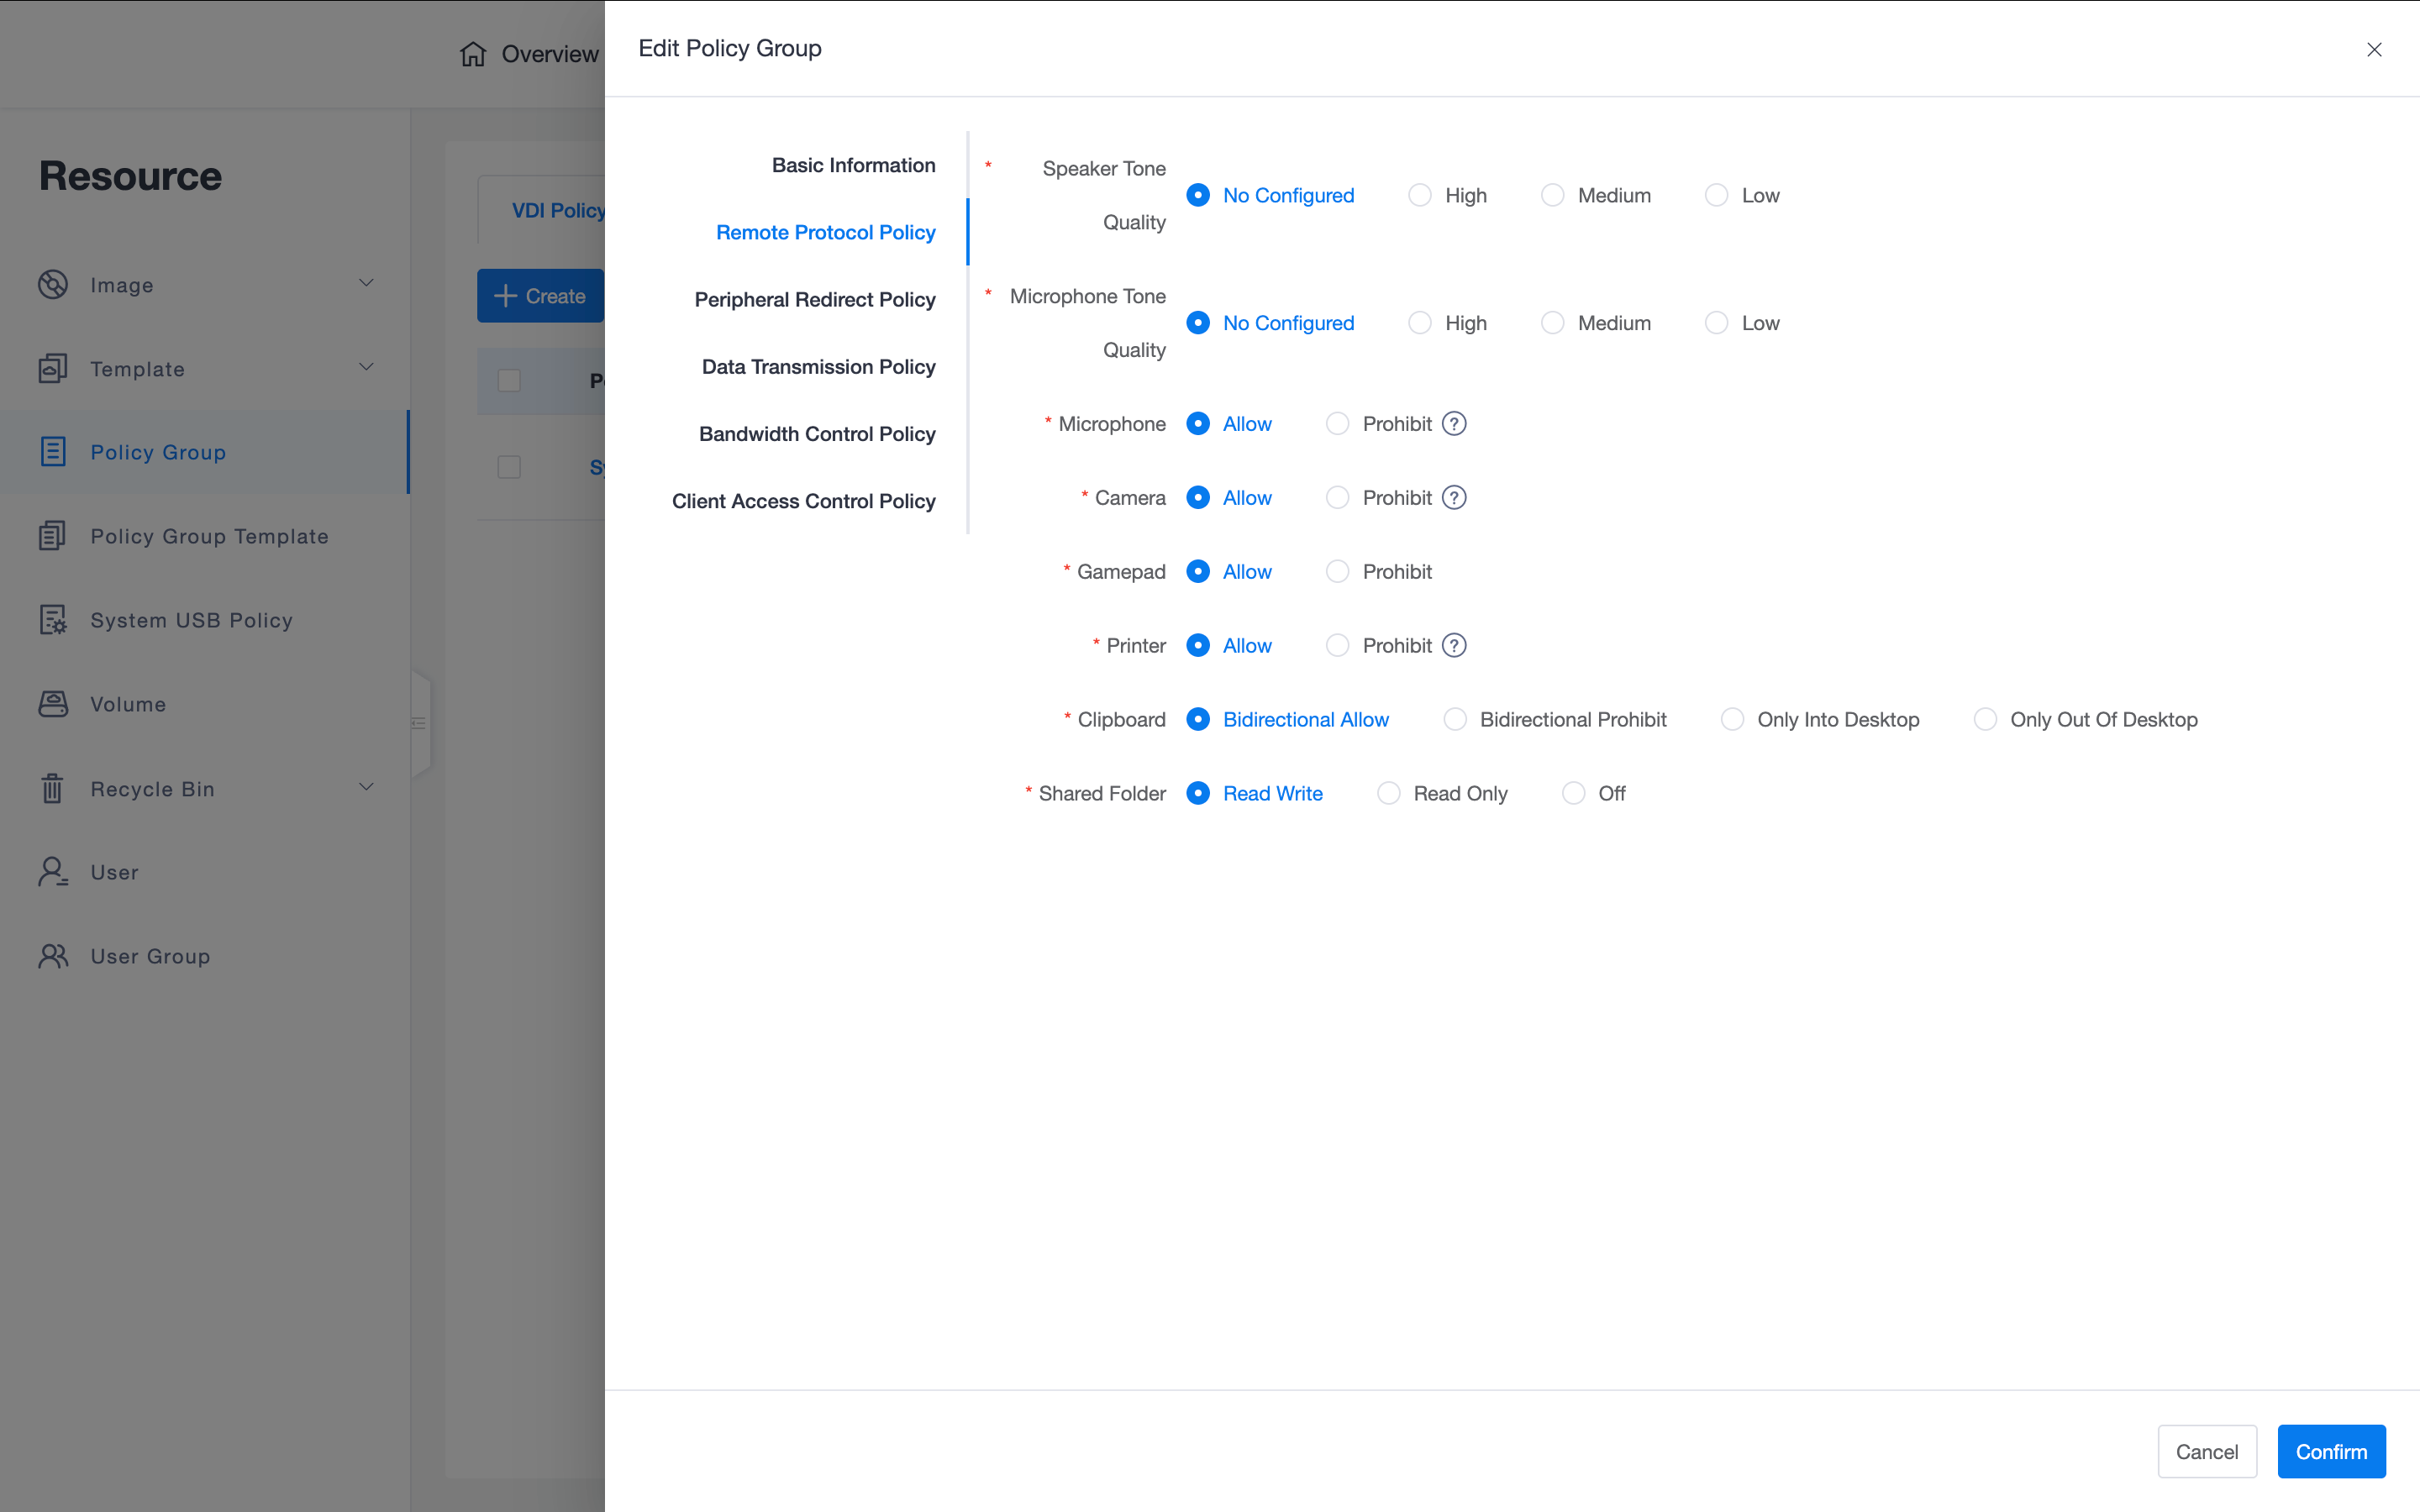Viewport: 2420px width, 1512px height.
Task: Expand the Recycle Bin chevron
Action: click(x=366, y=788)
